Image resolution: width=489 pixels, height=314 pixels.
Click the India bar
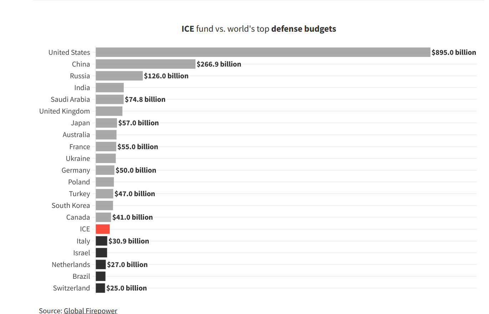click(110, 88)
